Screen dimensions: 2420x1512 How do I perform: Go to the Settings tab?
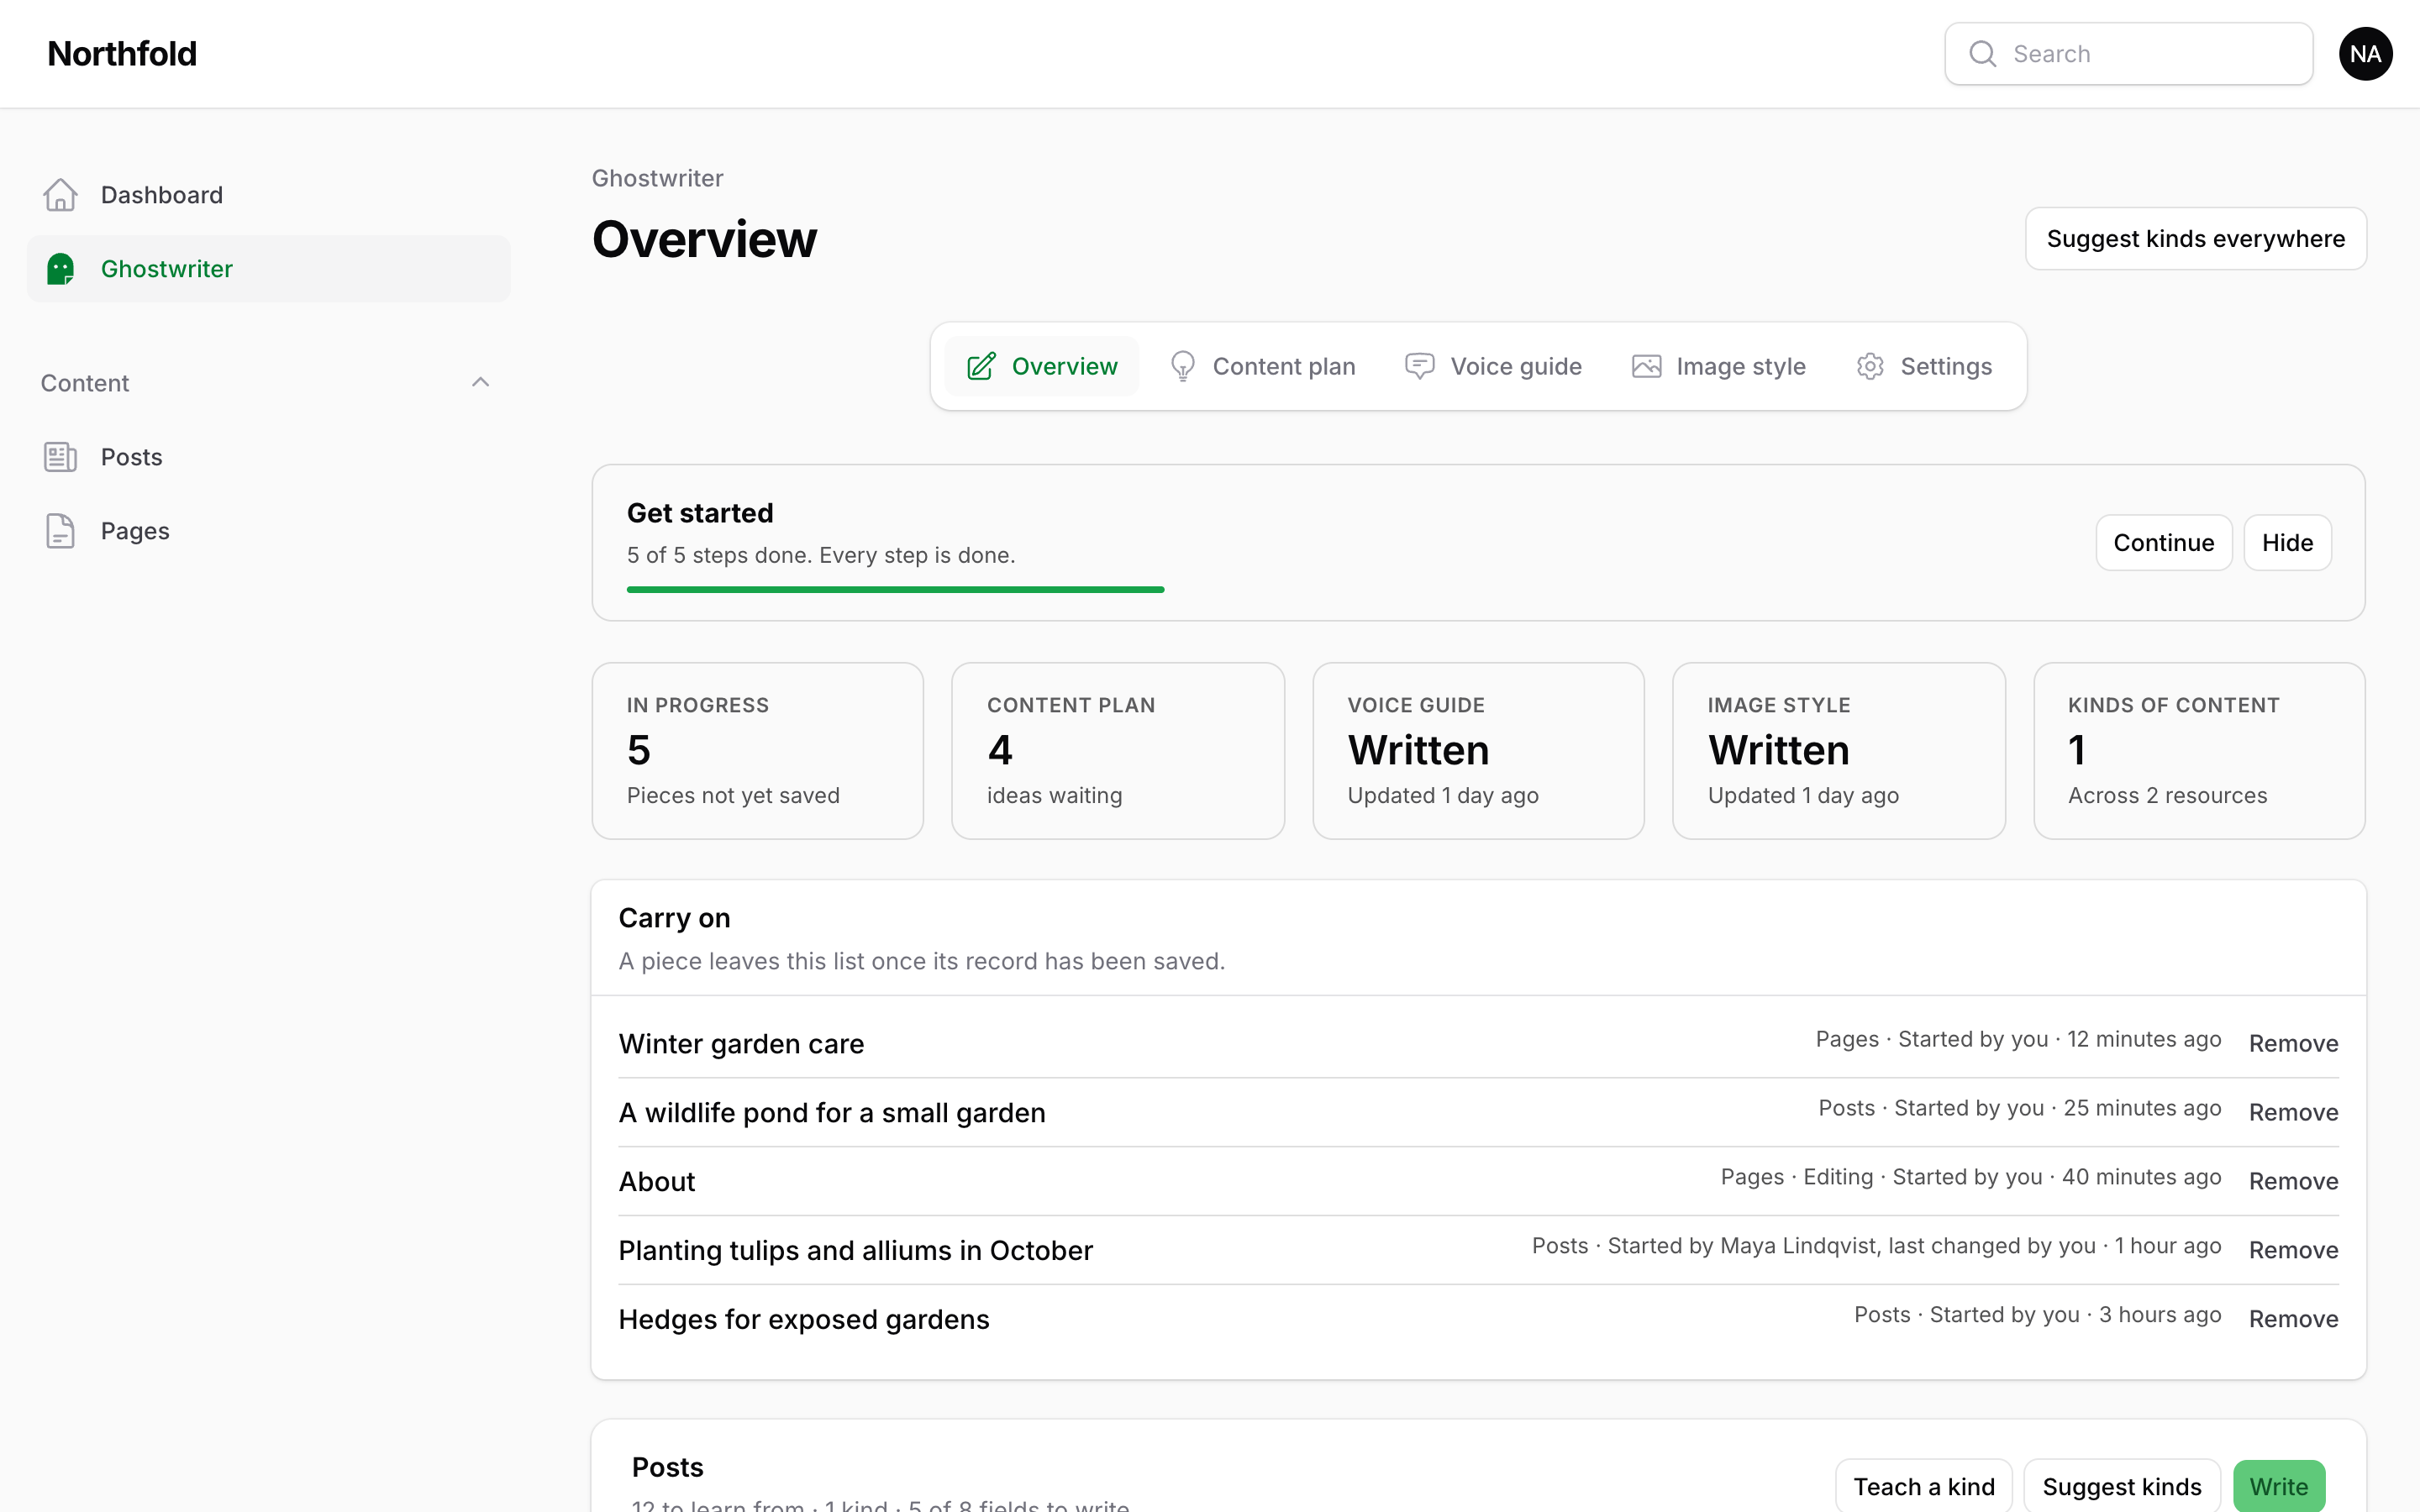point(1924,367)
